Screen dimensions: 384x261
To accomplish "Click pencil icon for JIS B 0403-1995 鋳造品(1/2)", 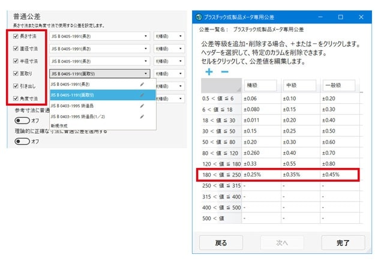I will click(x=142, y=116).
